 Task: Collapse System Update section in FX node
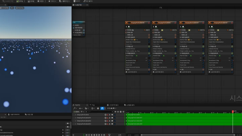pos(74,33)
